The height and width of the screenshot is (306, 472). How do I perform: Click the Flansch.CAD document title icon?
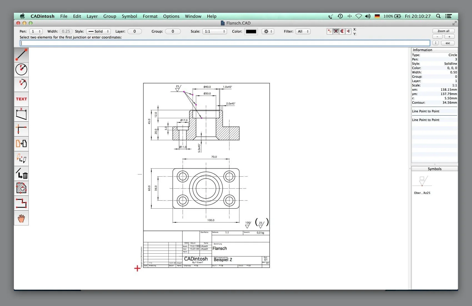point(223,23)
